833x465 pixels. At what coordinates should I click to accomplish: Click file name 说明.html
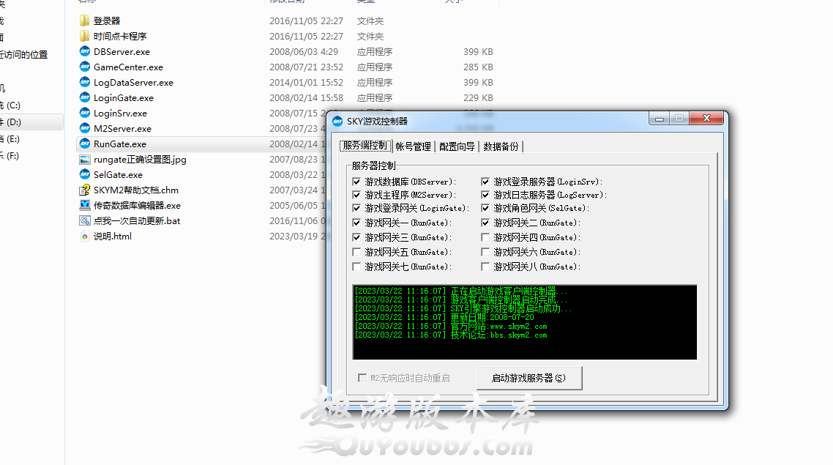click(x=113, y=237)
